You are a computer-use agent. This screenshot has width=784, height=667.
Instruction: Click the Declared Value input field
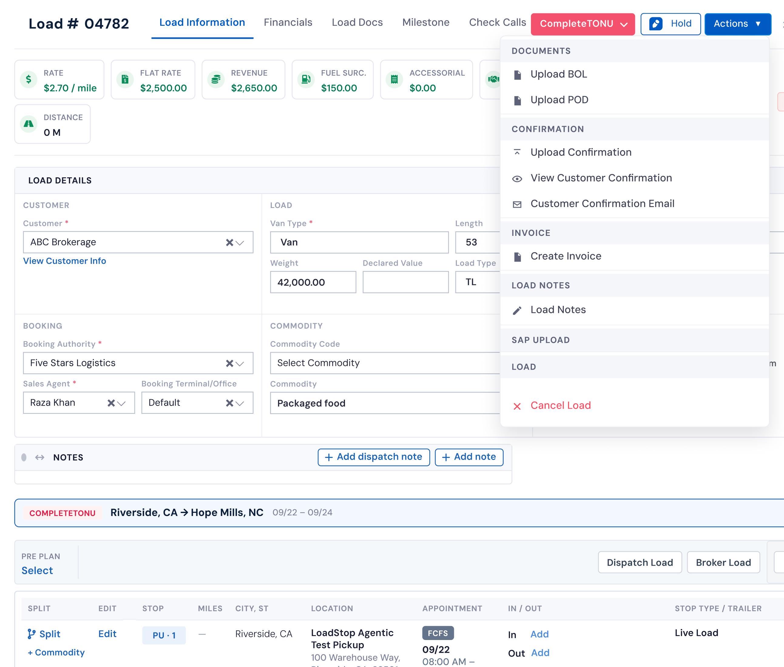(406, 282)
